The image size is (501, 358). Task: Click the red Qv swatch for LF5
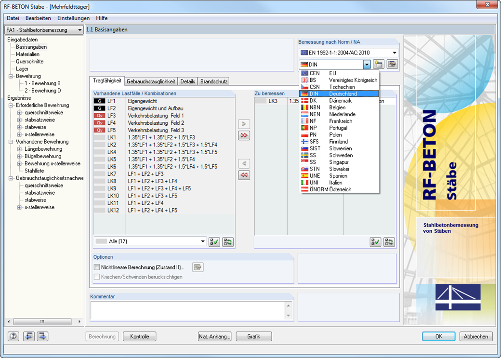[99, 130]
